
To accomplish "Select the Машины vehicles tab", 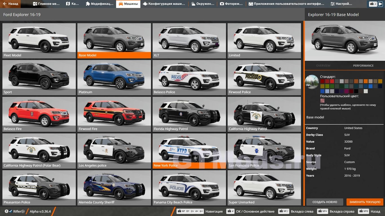I will 128,4.
